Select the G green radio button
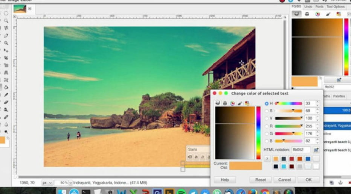351x194 pixels. click(266, 133)
